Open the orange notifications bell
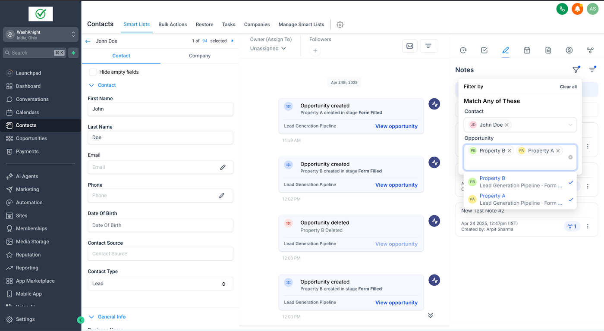This screenshot has height=331, width=604. click(577, 9)
